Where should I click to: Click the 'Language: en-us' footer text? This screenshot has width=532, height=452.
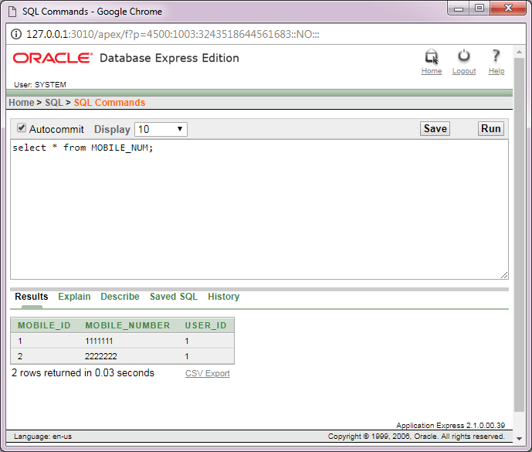pyautogui.click(x=42, y=437)
